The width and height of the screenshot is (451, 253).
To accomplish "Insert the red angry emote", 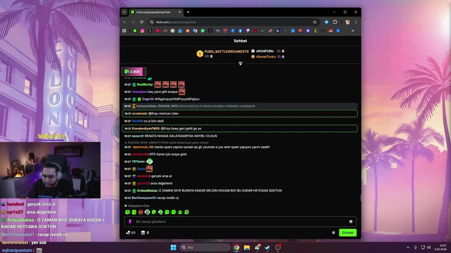I will (141, 212).
